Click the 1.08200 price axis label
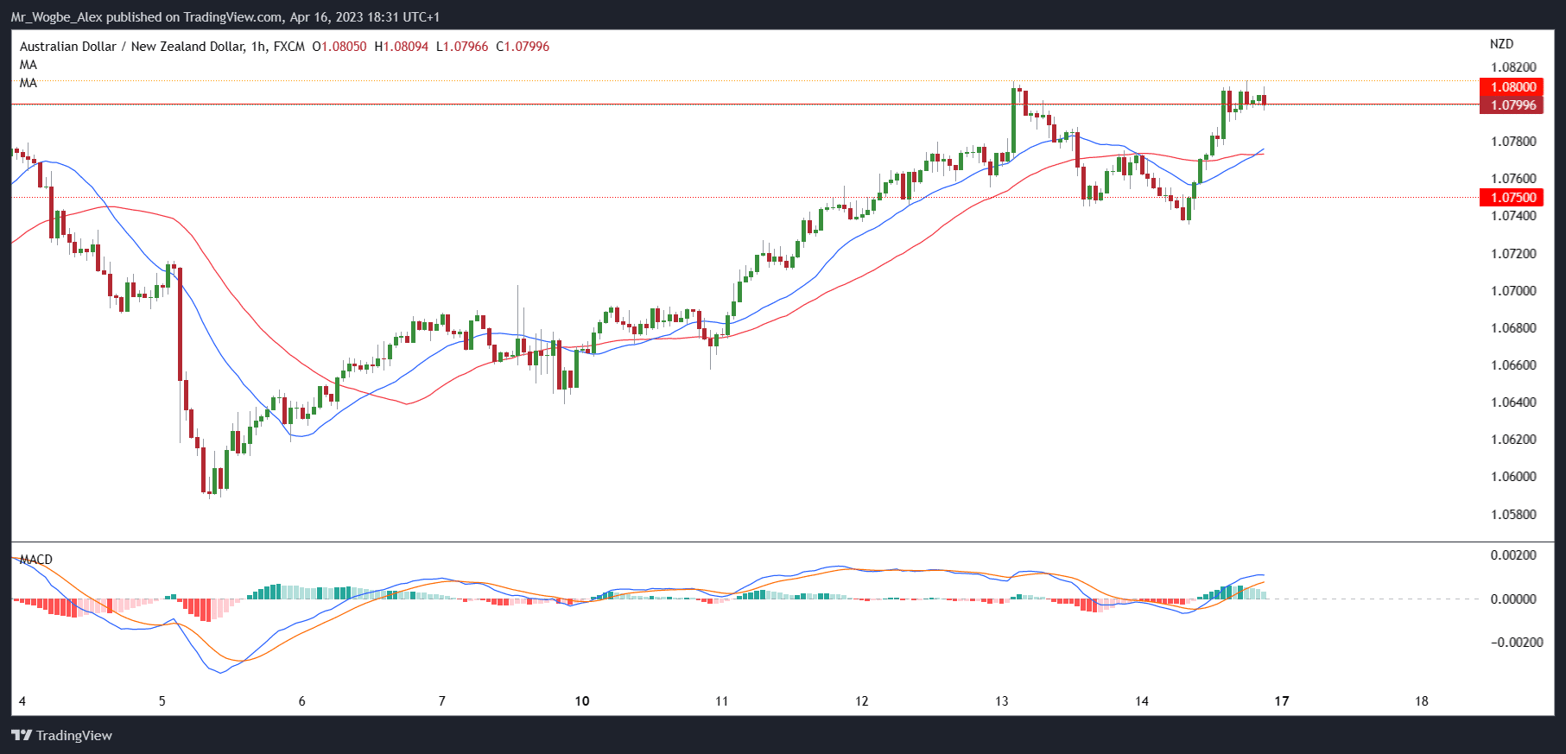Viewport: 1566px width, 754px height. tap(1513, 67)
